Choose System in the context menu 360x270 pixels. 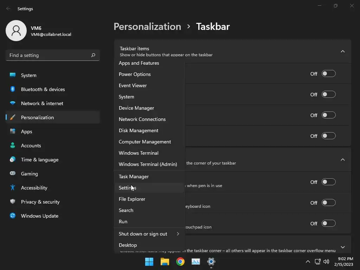(149, 97)
